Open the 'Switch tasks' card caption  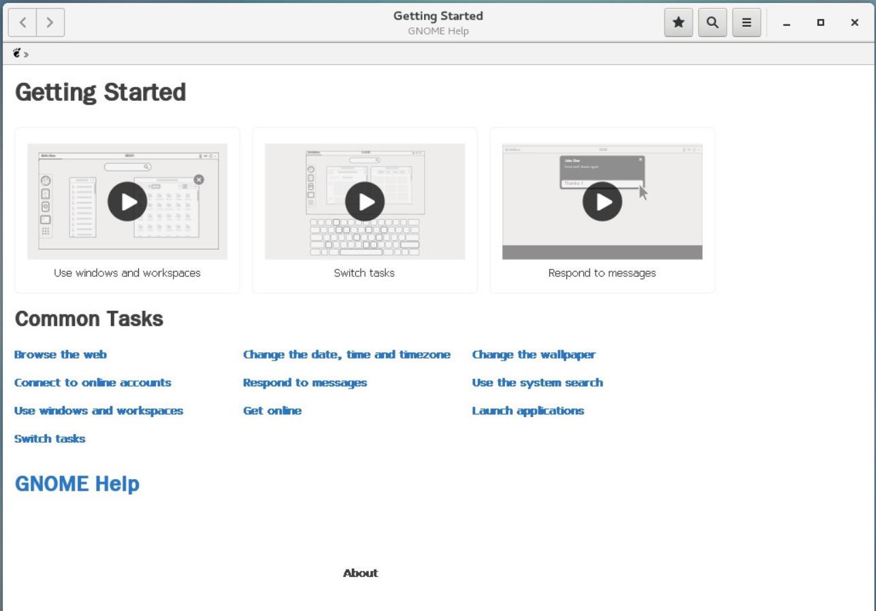click(x=364, y=273)
